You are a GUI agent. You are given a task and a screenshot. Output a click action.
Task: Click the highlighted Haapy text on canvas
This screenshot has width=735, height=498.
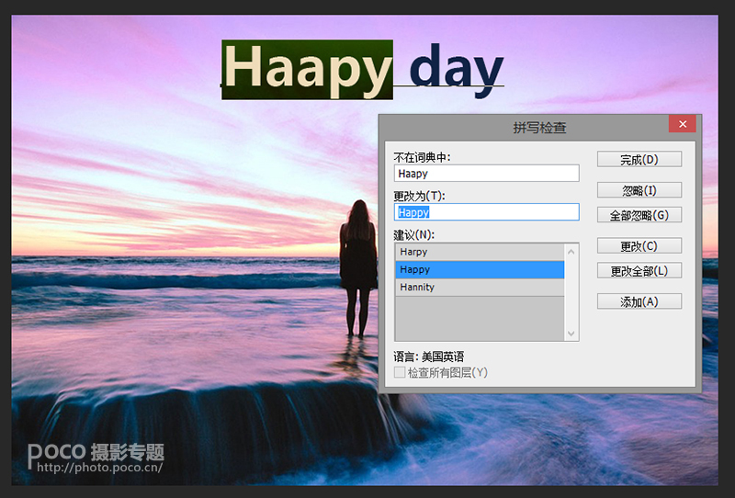point(307,70)
